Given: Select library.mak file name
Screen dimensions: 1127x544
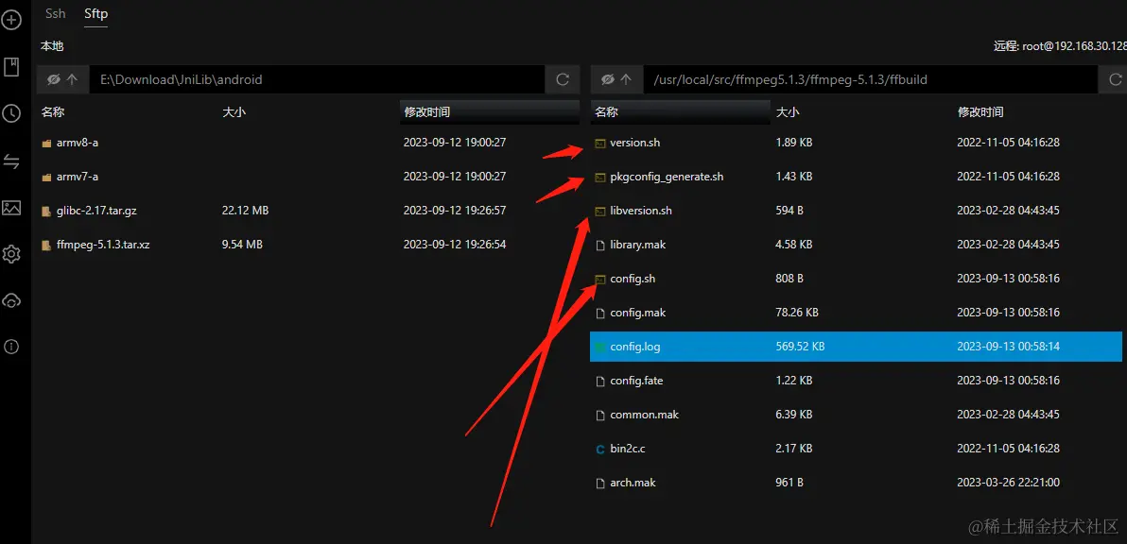Looking at the screenshot, I should click(x=638, y=245).
